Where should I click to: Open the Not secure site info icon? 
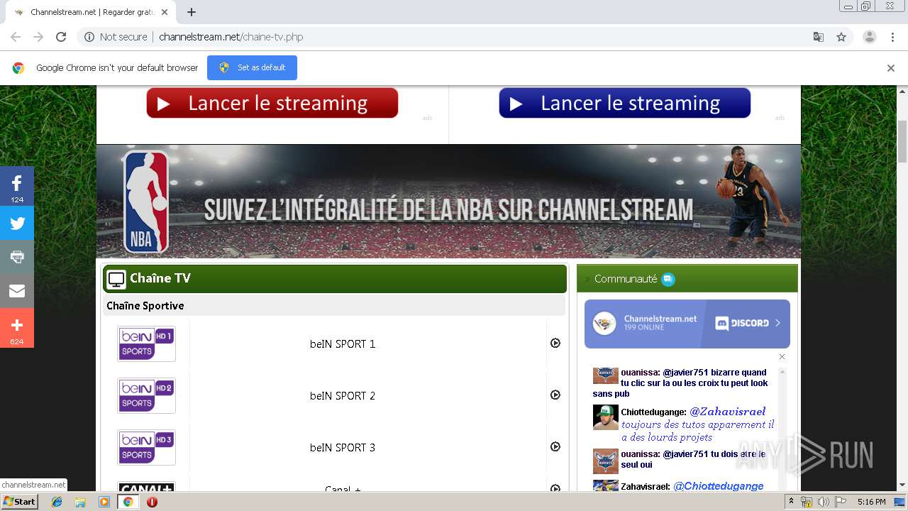(x=89, y=37)
